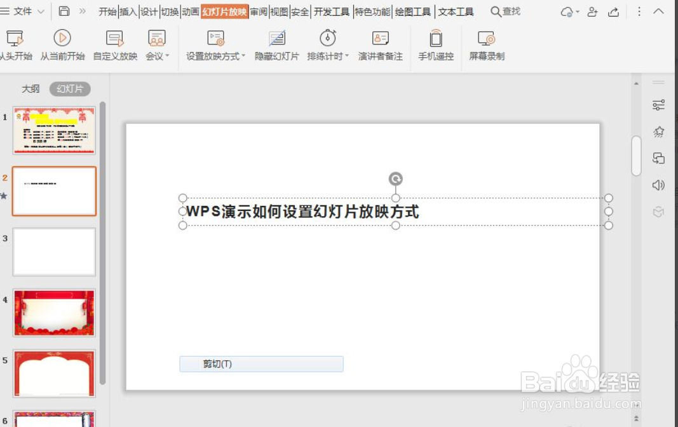Image resolution: width=678 pixels, height=427 pixels.
Task: Open custom slideshow (自定义放映)
Action: (115, 45)
